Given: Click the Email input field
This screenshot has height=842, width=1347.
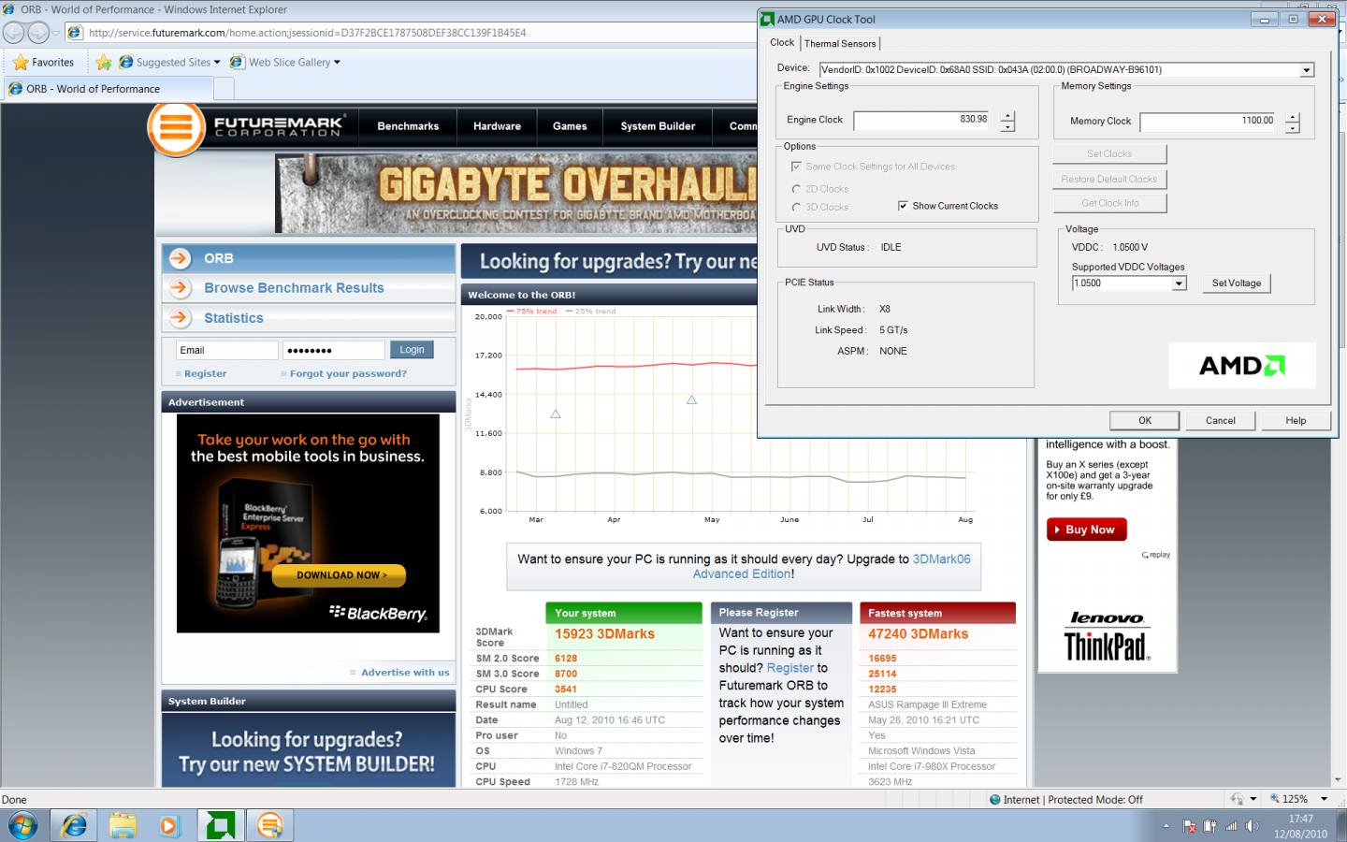Looking at the screenshot, I should (x=227, y=350).
